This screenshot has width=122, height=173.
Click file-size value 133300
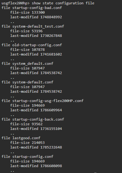38,12
